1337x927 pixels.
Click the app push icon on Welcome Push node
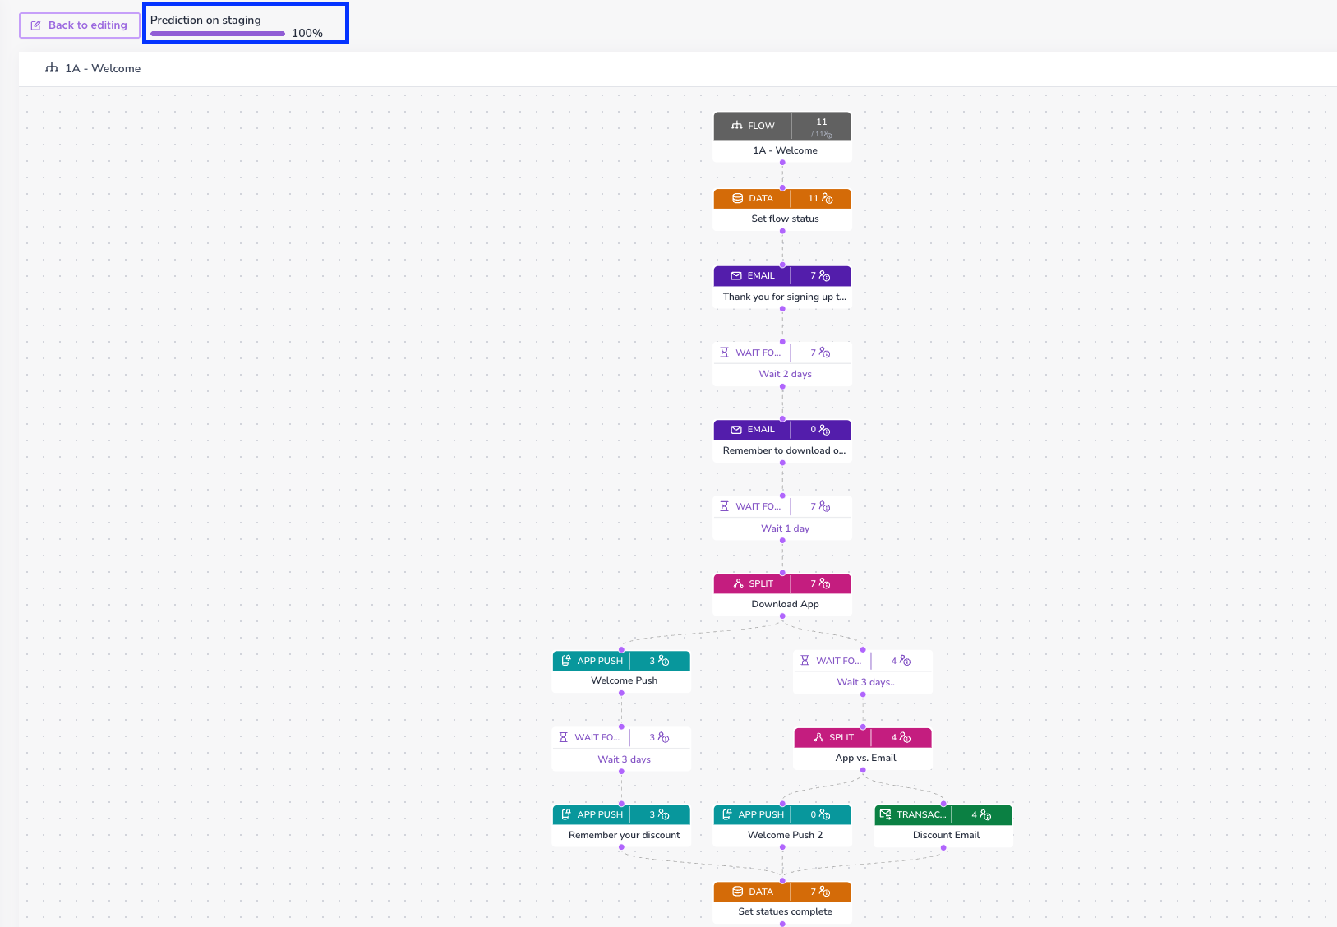click(566, 661)
